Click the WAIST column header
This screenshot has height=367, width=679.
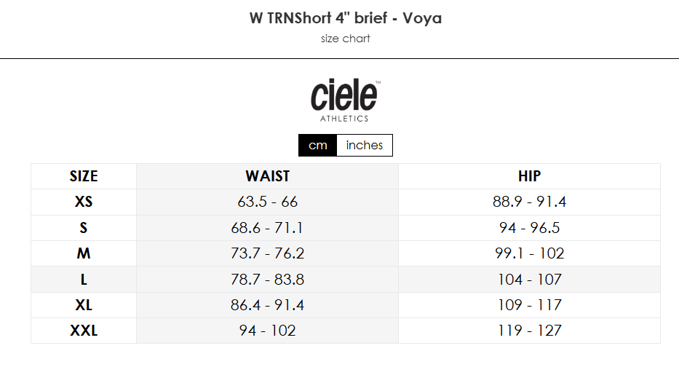(x=267, y=176)
